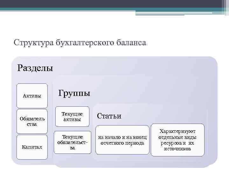Click the 'Характеризуют отдельные виды ресурсов' box

177,140
